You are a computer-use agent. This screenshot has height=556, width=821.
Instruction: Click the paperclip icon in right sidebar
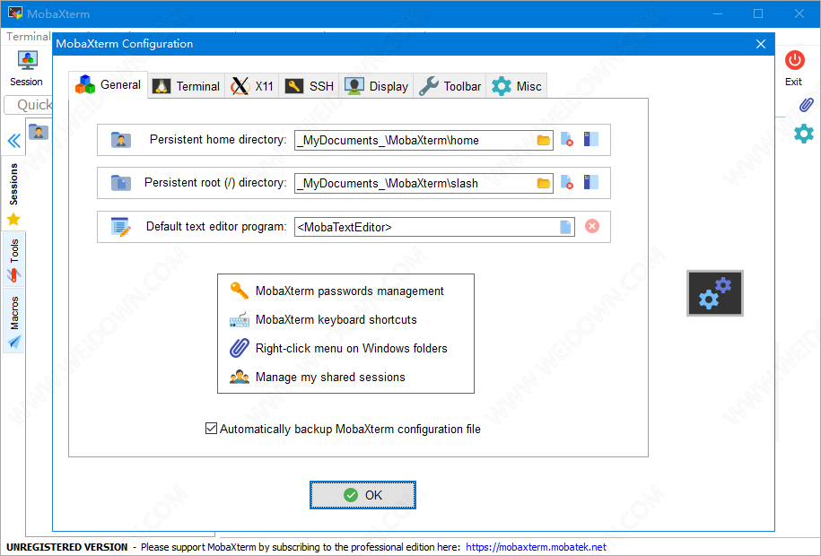tap(805, 105)
